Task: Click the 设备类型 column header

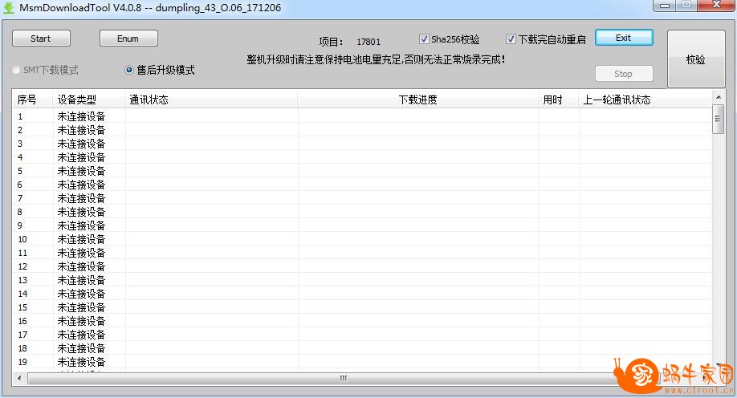Action: pyautogui.click(x=89, y=99)
